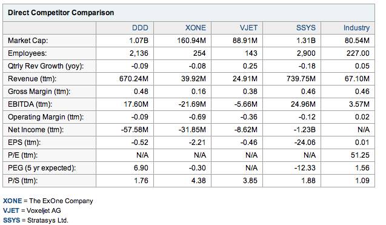Open the SSYS column header link
Screen dimensions: 386x225
tap(306, 28)
